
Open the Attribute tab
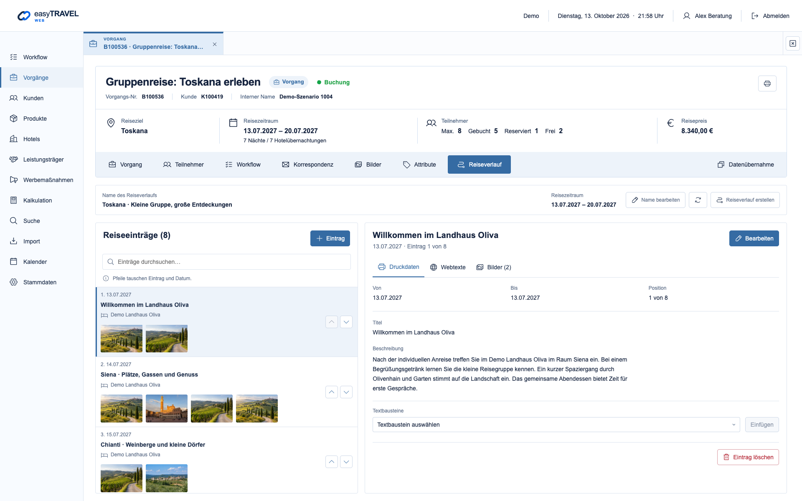(x=419, y=164)
